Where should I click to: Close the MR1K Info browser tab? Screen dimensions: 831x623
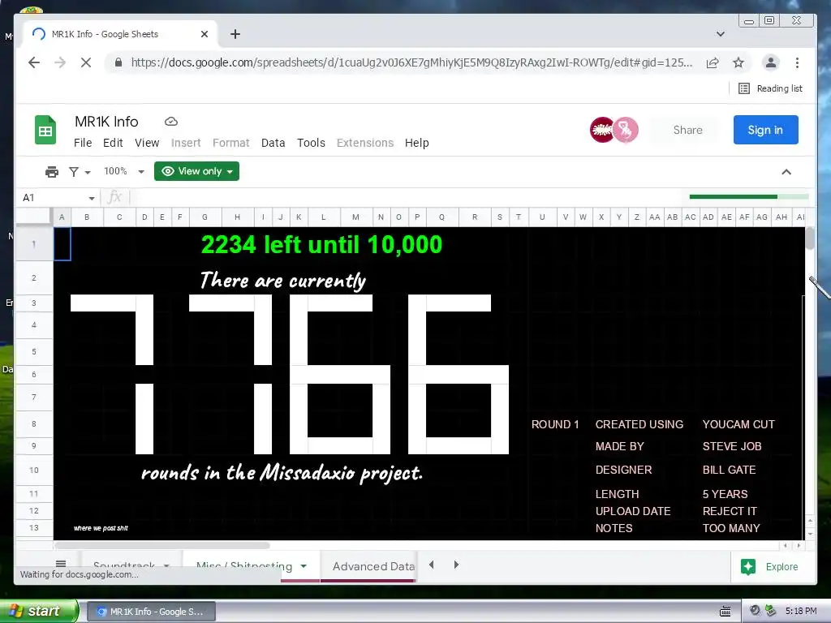click(205, 34)
